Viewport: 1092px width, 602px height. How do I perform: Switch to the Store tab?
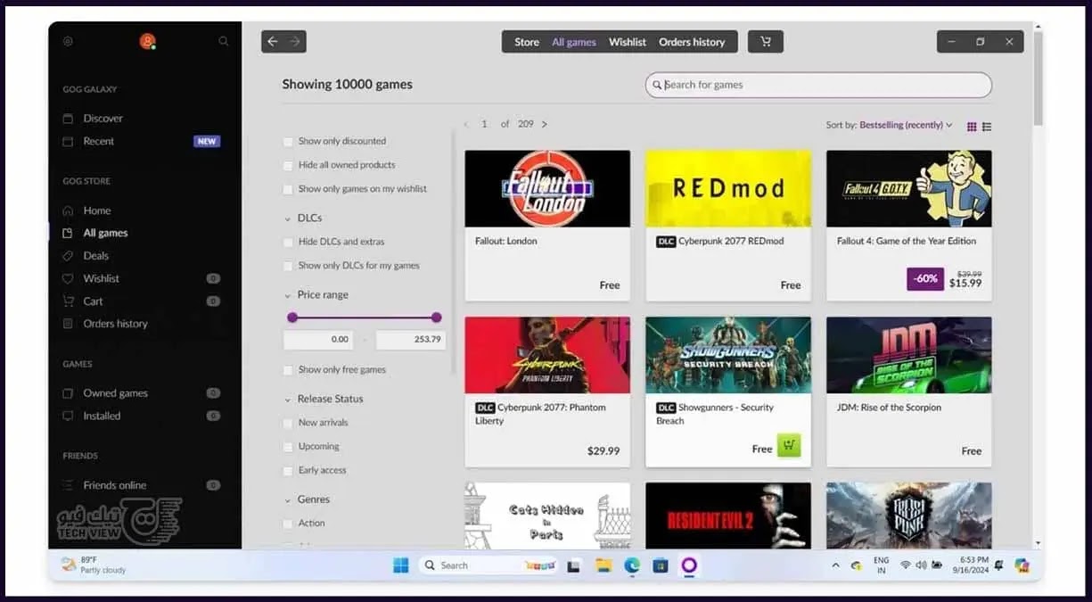[x=527, y=42]
